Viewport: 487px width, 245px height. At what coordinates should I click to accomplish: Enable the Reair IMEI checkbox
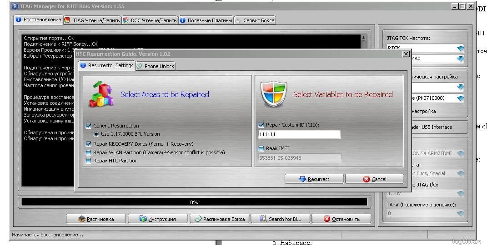coord(261,148)
